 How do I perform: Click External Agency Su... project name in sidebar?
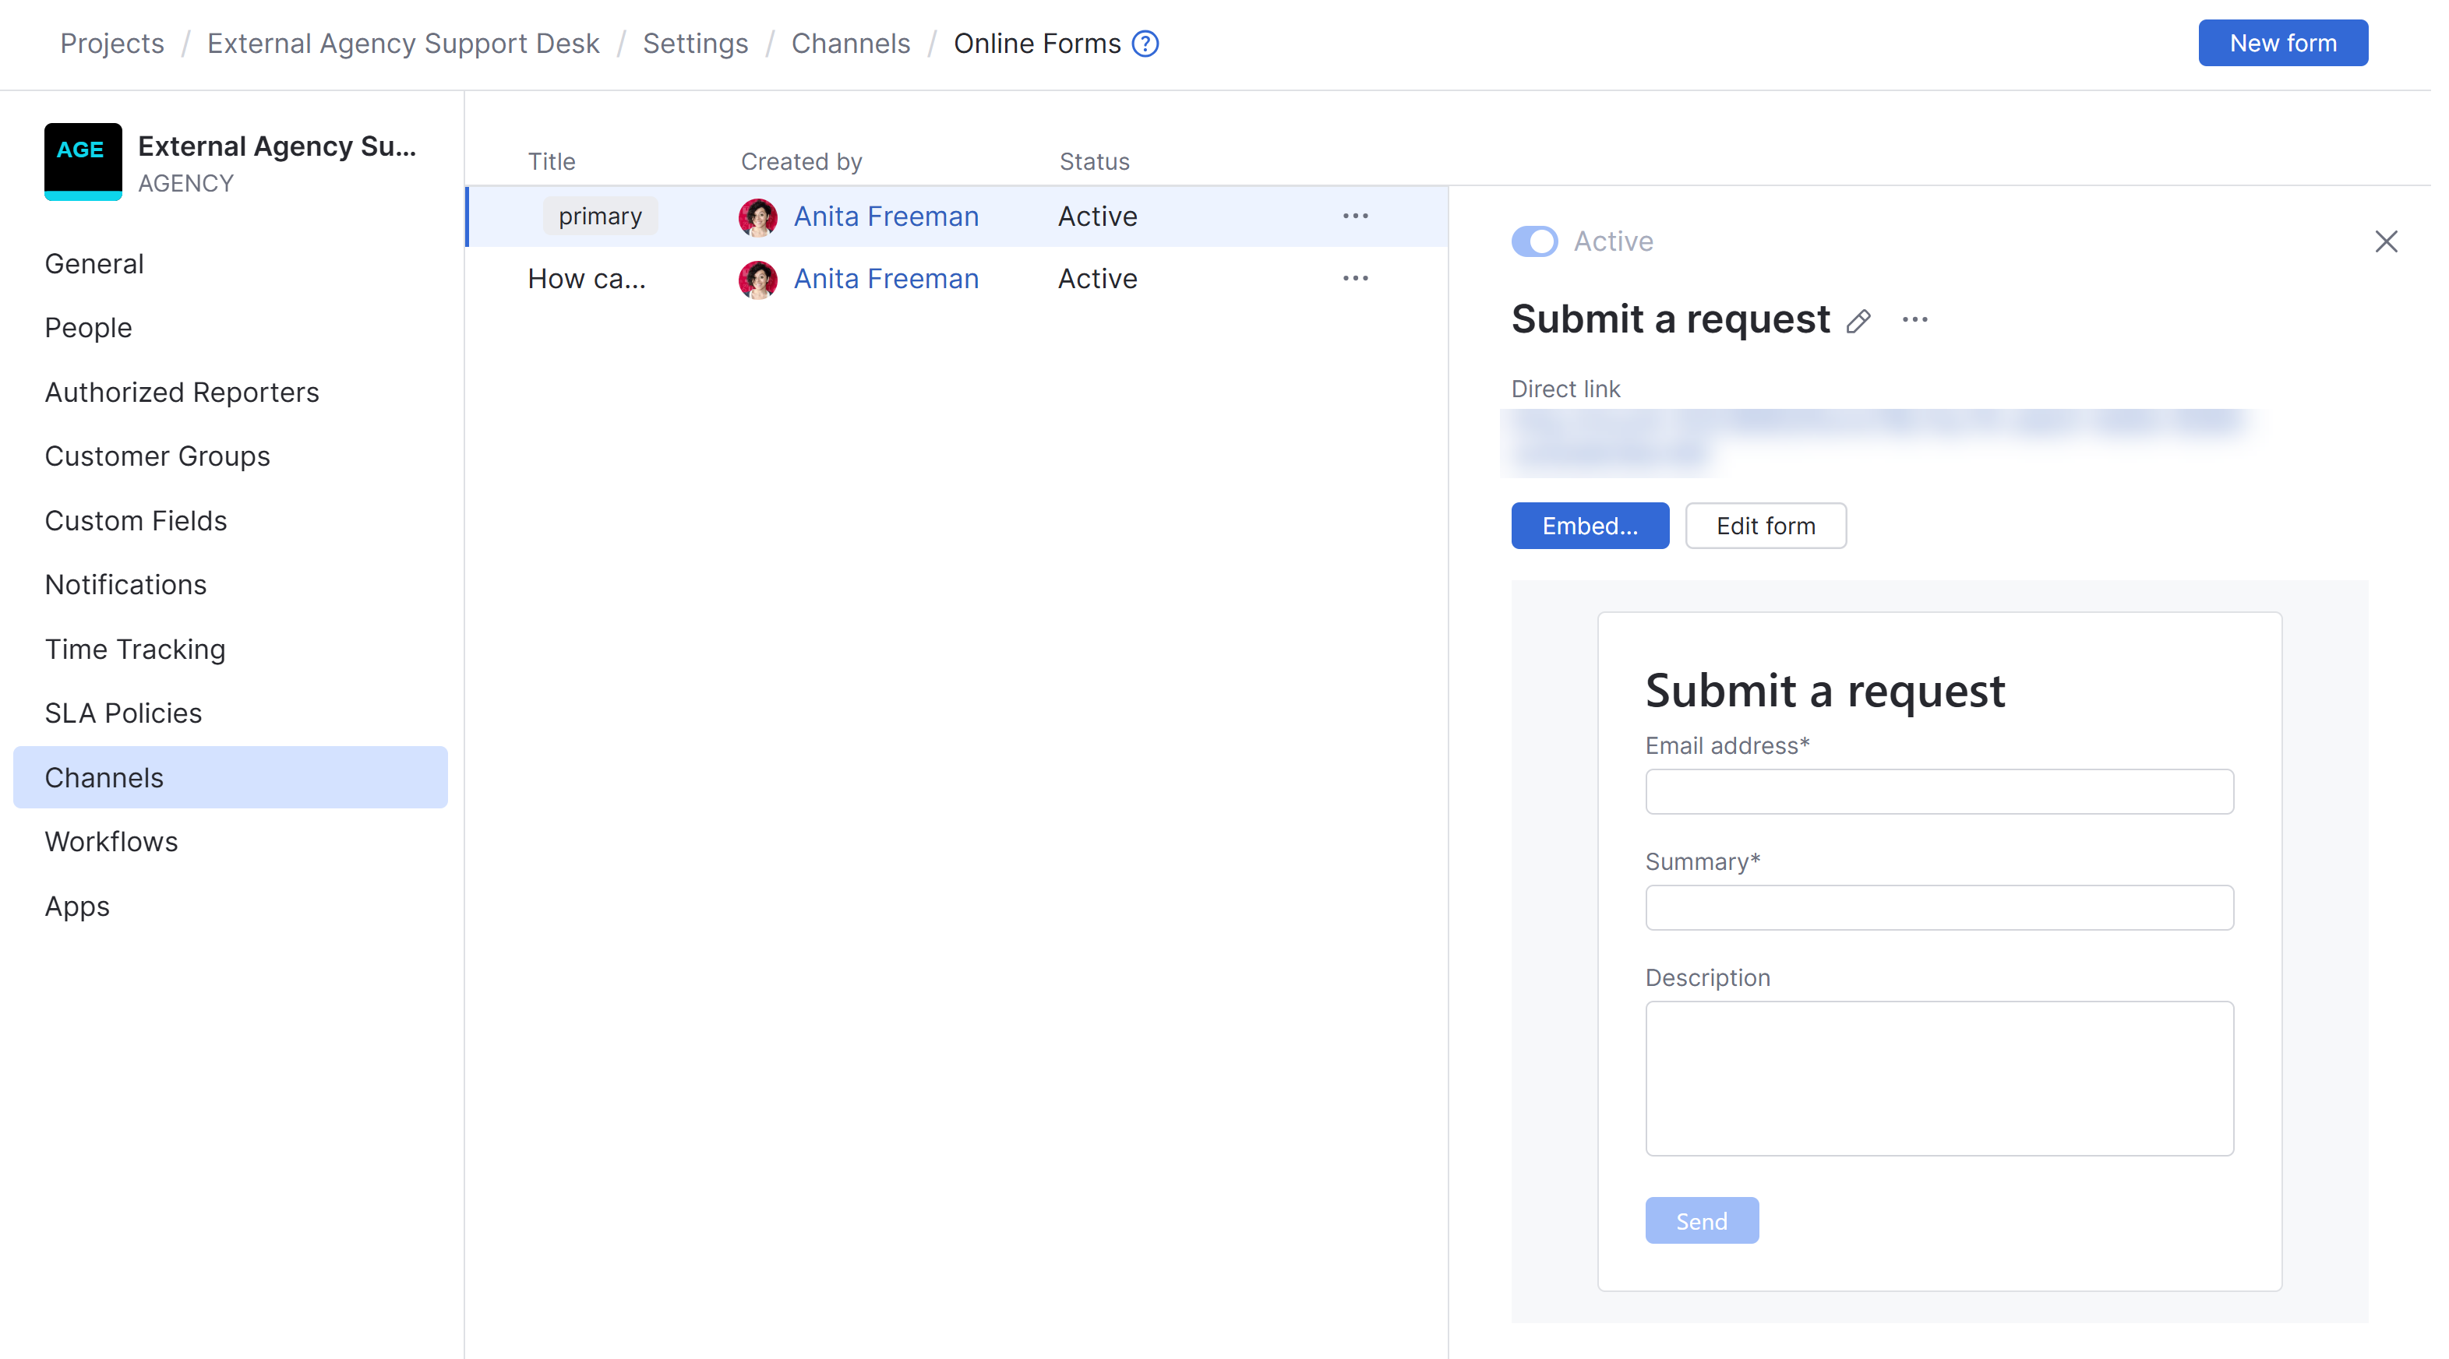click(x=277, y=146)
